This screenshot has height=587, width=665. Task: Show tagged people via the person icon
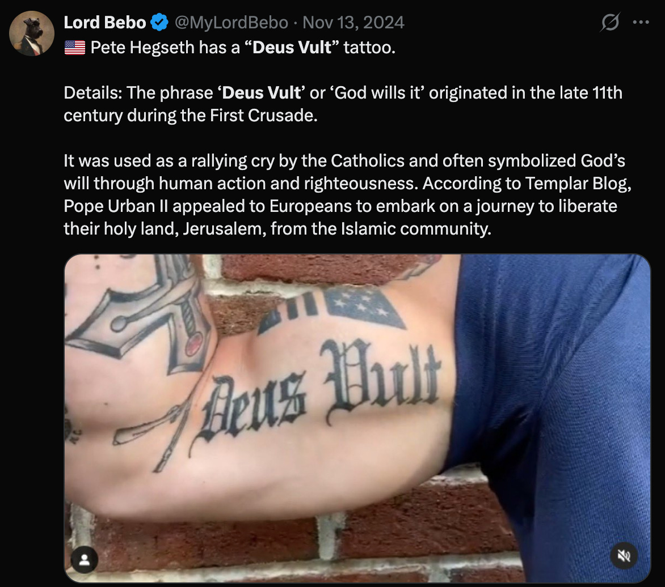pyautogui.click(x=85, y=560)
